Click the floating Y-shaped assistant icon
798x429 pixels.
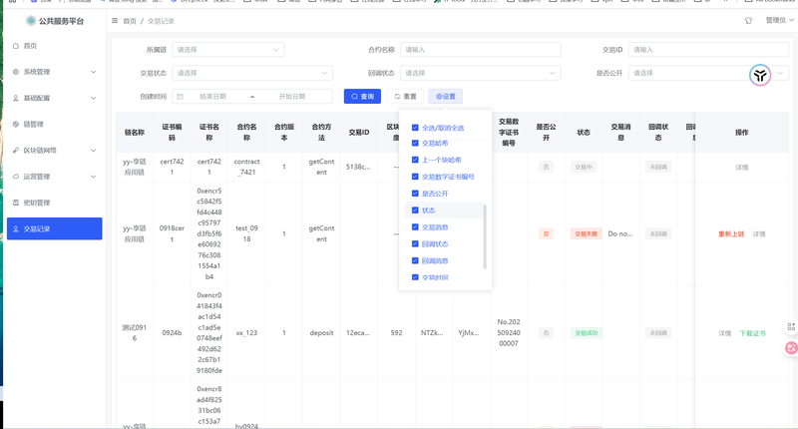tap(760, 75)
